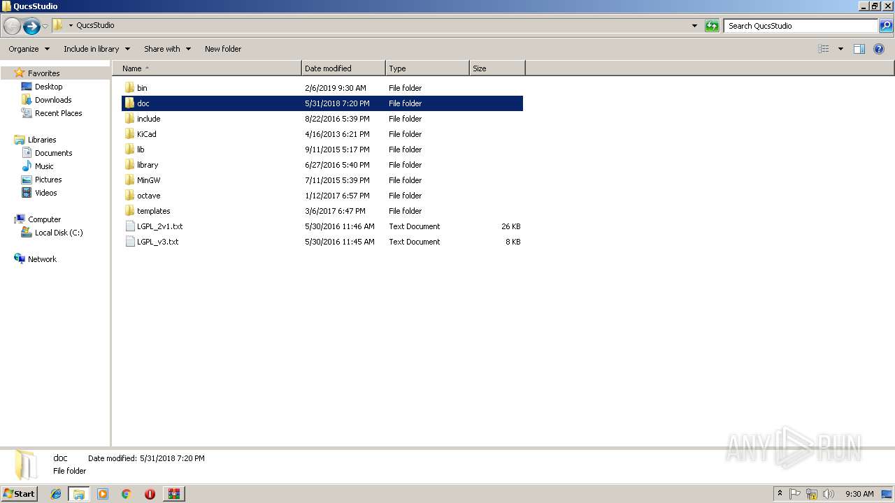Select Libraries in navigation pane
This screenshot has height=503, width=895.
coord(42,140)
